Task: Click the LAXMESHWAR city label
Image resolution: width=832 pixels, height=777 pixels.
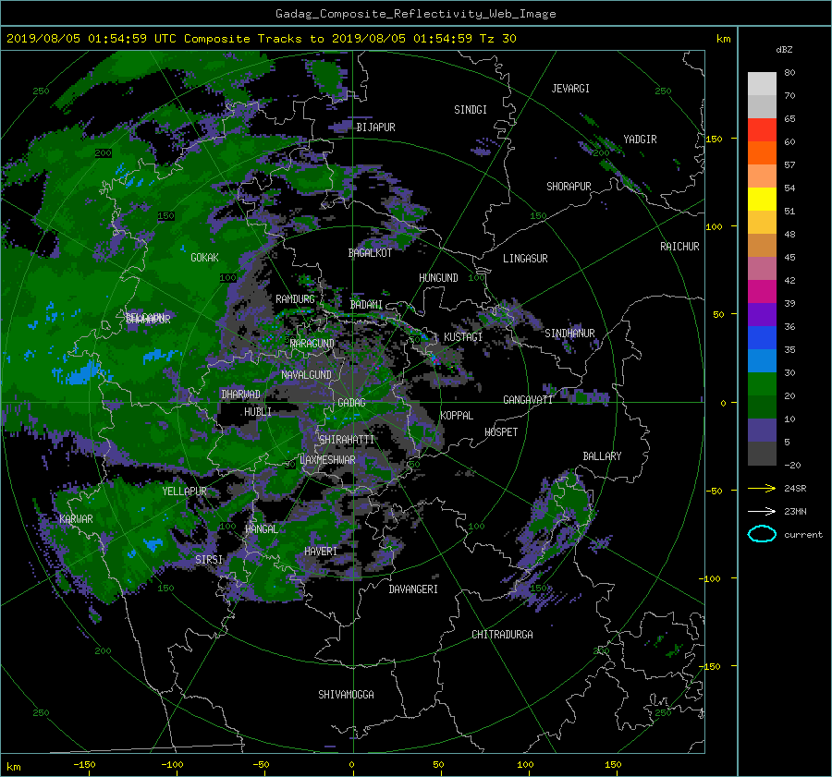Action: (327, 460)
